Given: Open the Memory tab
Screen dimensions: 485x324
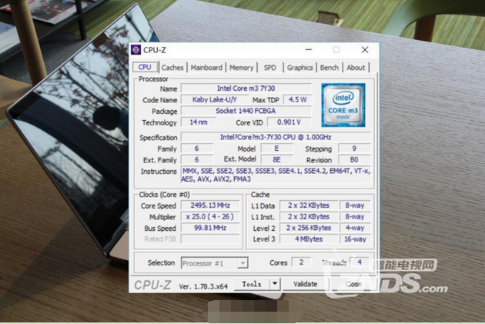Looking at the screenshot, I should point(241,68).
